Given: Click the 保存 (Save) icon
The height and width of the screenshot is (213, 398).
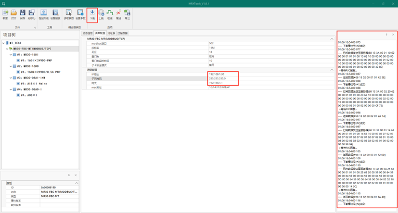Looking at the screenshot, I should point(23,13).
